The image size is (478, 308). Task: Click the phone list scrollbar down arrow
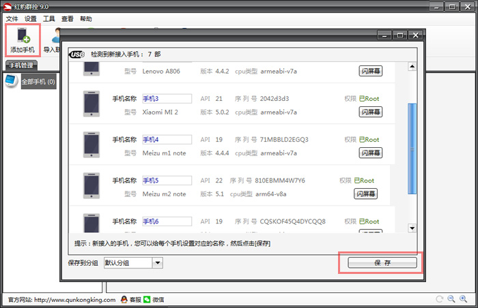coord(412,228)
